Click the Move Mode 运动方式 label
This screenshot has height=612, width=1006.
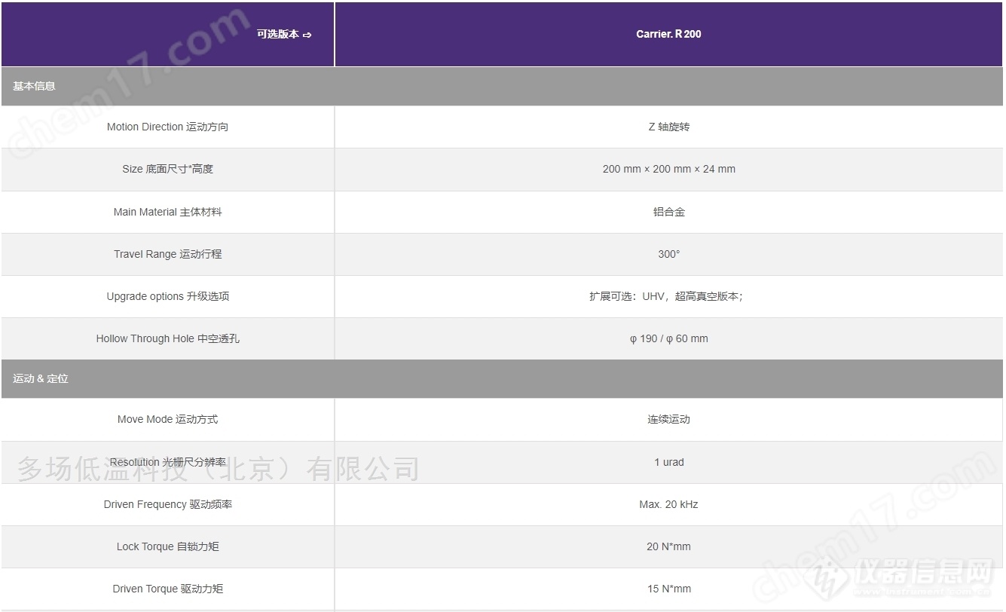click(x=167, y=419)
